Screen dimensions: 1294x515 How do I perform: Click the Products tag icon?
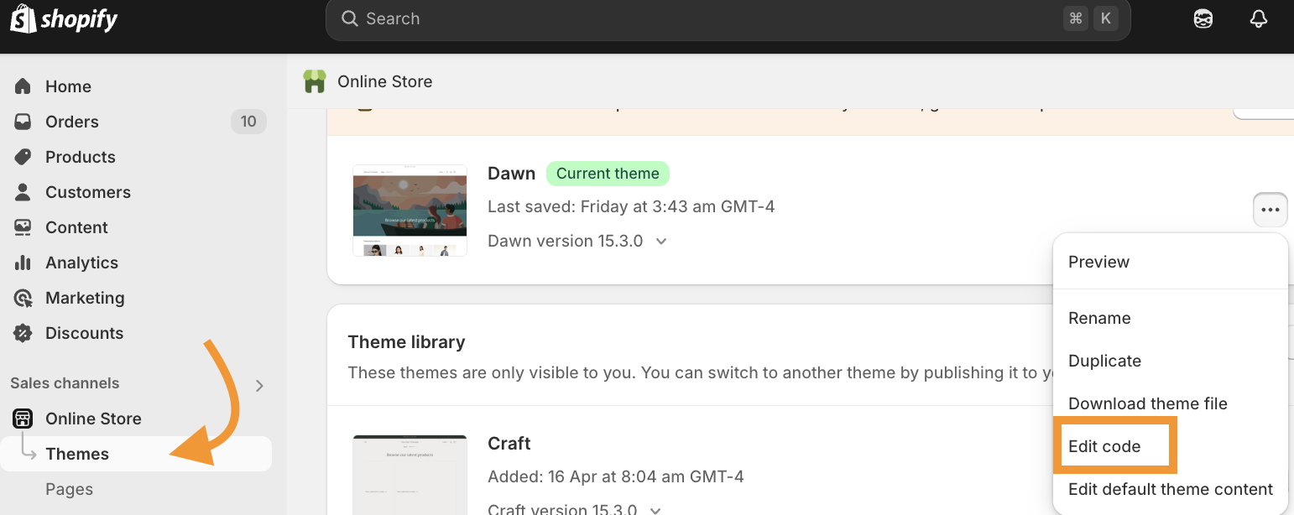pos(23,157)
